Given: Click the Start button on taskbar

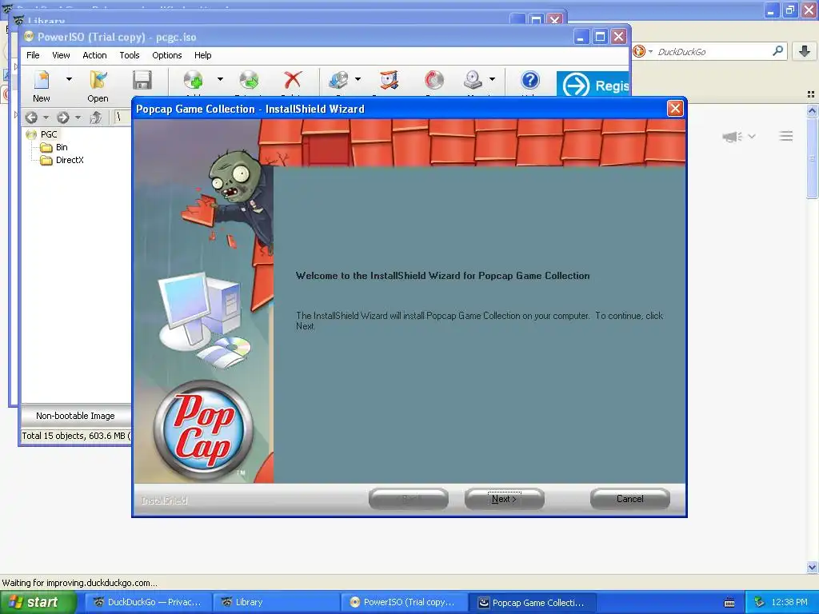Looking at the screenshot, I should pyautogui.click(x=38, y=603).
